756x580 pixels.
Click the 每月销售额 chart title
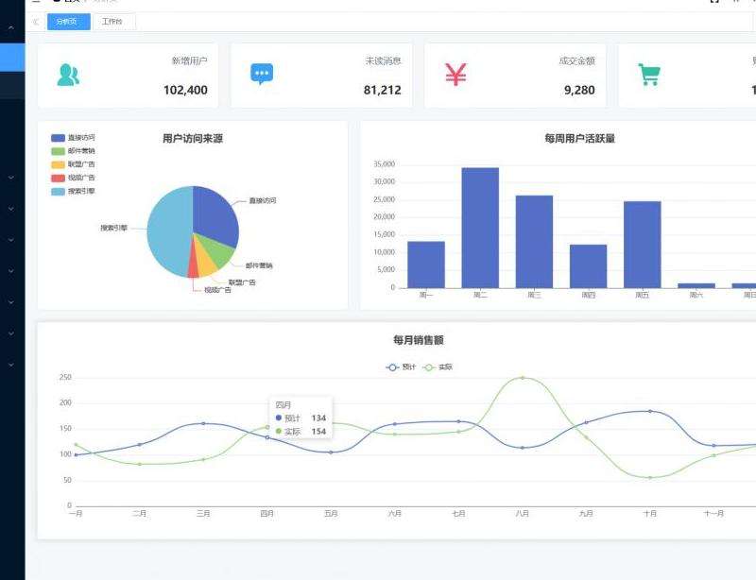point(419,340)
